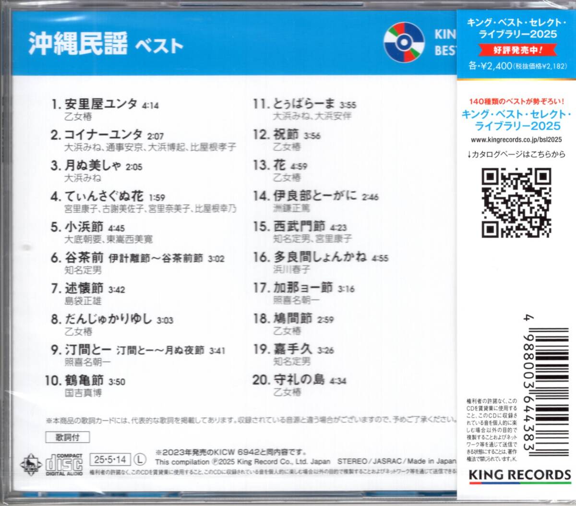Screen dimensions: 576x506
Task: Click the circled L mark
Action: (x=139, y=460)
